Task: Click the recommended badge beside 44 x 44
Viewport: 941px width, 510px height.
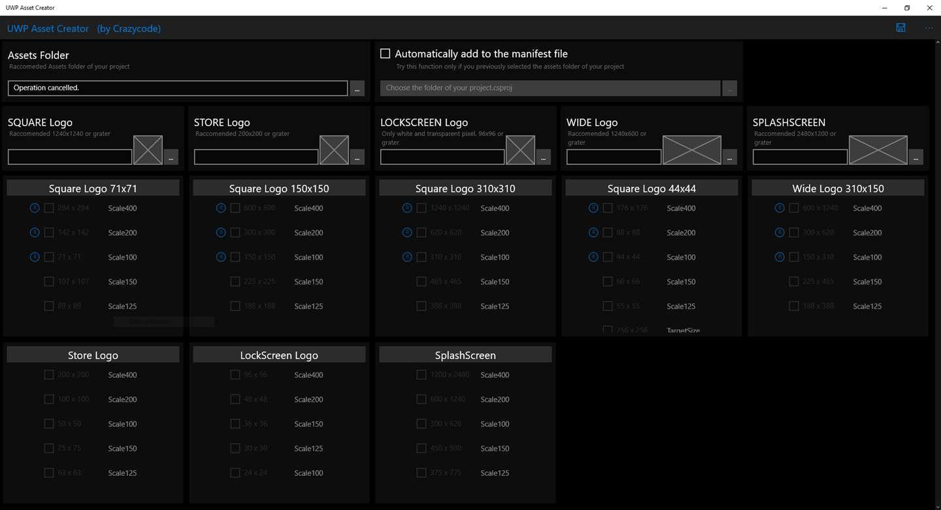Action: [x=593, y=257]
